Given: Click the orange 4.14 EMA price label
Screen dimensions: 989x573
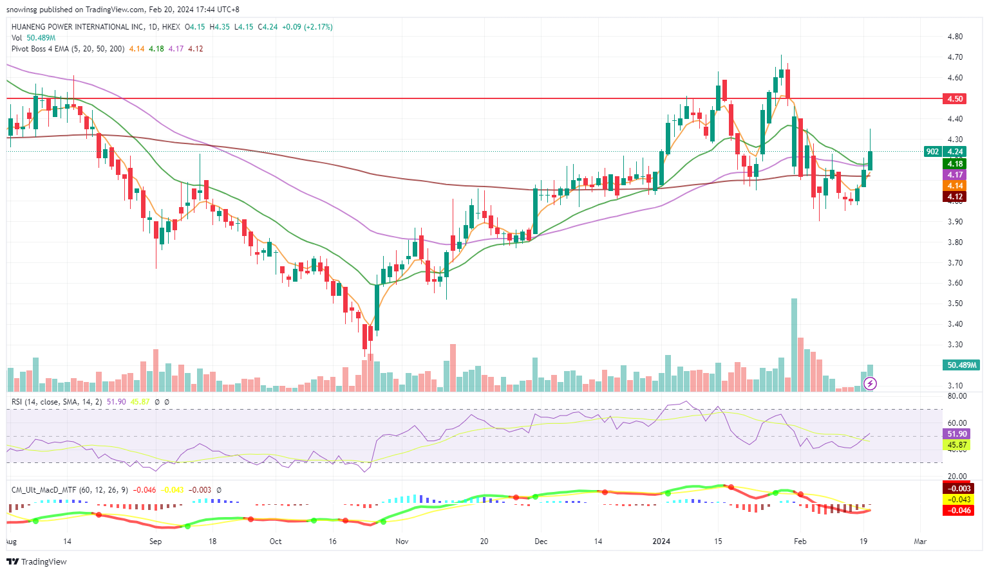Looking at the screenshot, I should 955,186.
